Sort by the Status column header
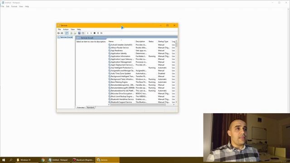290x163 pixels. (152, 41)
